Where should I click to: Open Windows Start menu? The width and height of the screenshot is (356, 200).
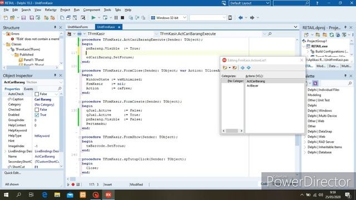pos(6,195)
